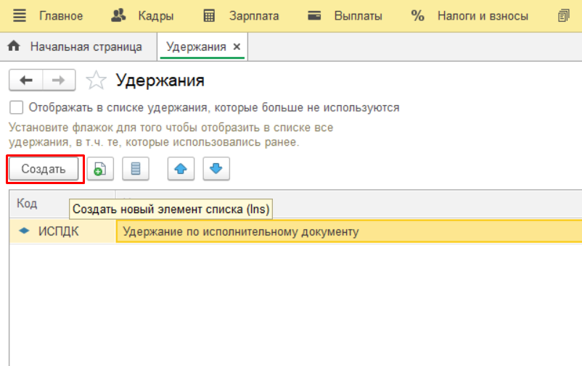Open the Зарплата section
The width and height of the screenshot is (582, 366).
coord(241,16)
